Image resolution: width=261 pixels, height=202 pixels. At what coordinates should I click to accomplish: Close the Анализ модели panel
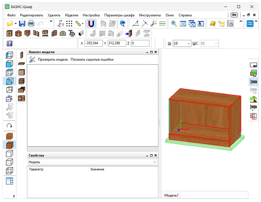point(156,52)
